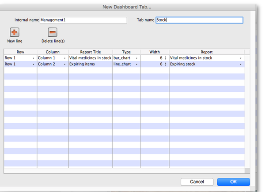The image size is (265, 192).
Task: Adjust width stepper in first line
Action: [166, 58]
